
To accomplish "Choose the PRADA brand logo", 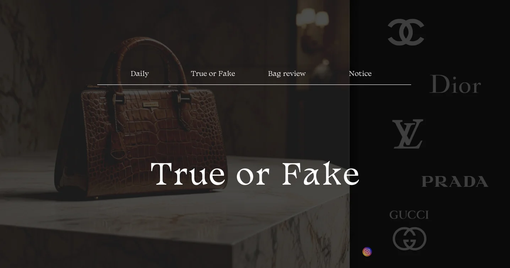I will 455,181.
